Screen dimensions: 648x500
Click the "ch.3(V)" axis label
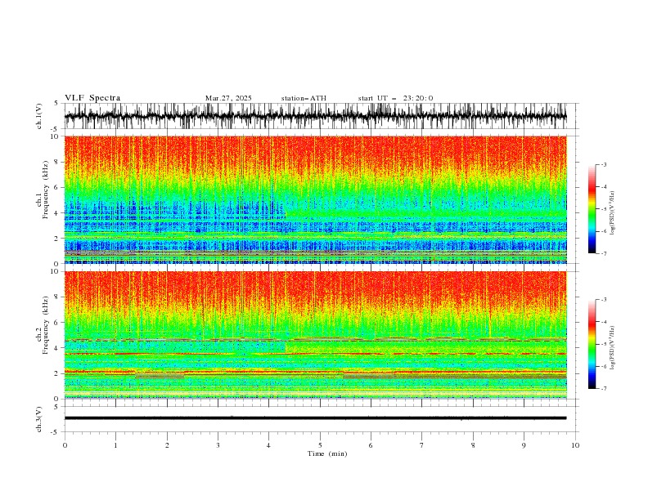point(39,419)
